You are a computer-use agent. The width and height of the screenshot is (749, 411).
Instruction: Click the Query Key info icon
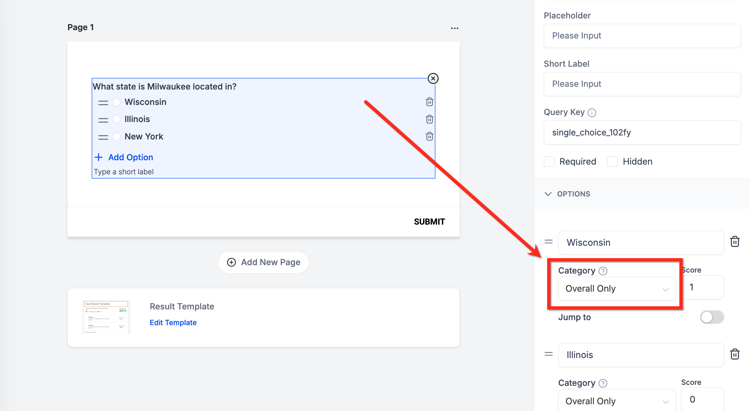click(592, 113)
